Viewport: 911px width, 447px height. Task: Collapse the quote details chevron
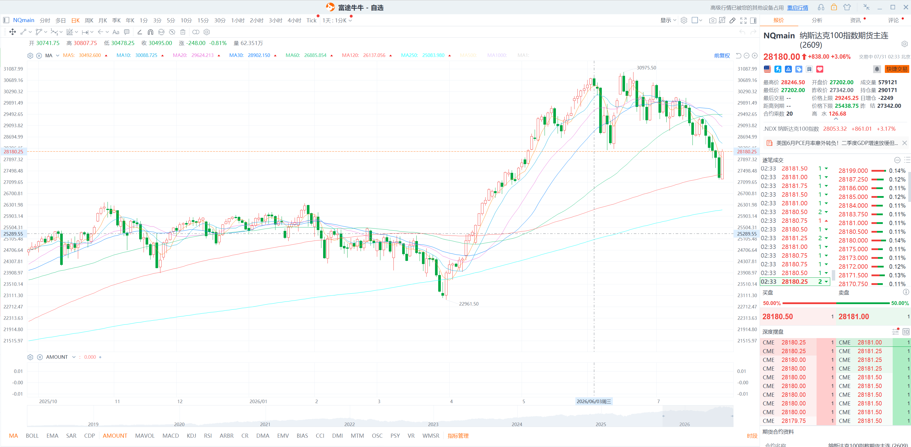[836, 119]
